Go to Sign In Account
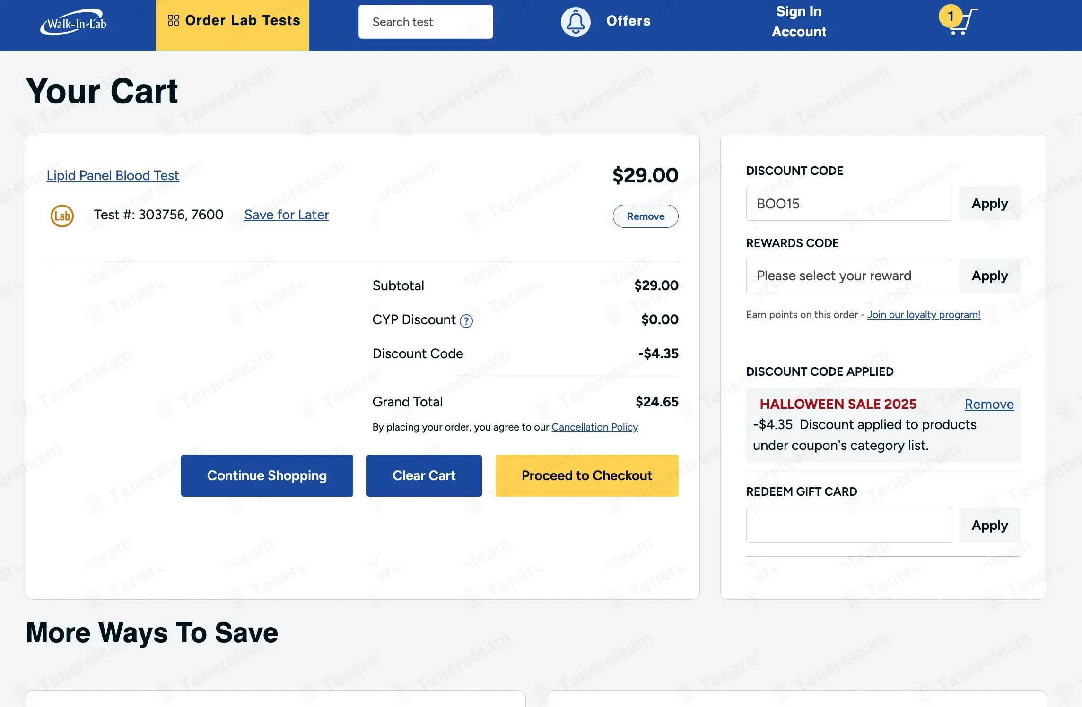This screenshot has height=707, width=1082. click(x=799, y=22)
